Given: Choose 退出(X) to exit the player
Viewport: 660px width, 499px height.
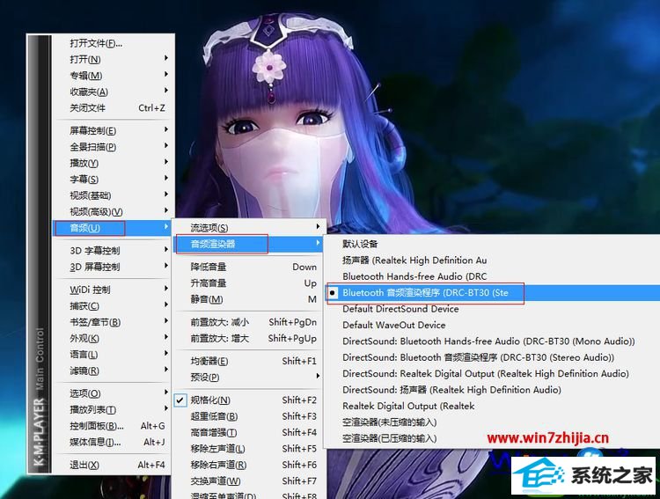Looking at the screenshot, I should click(113, 465).
